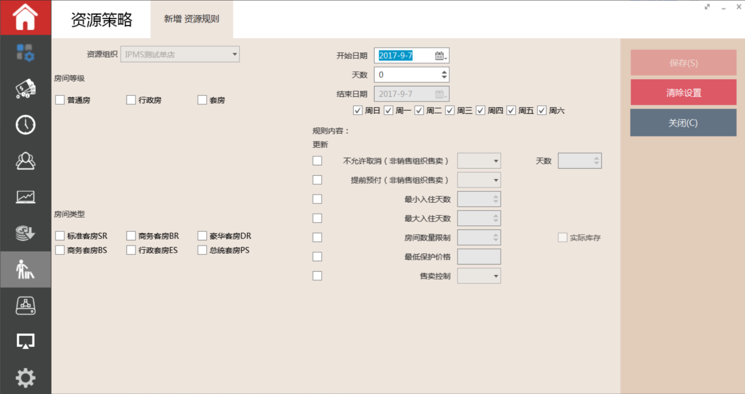Open the settings gear at sidebar bottom
Screen dimensions: 745x394
pyautogui.click(x=25, y=377)
